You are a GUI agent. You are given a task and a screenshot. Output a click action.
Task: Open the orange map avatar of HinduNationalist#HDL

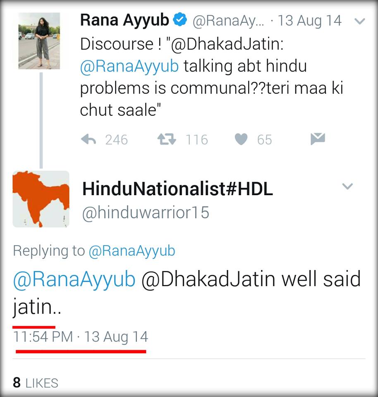point(41,199)
